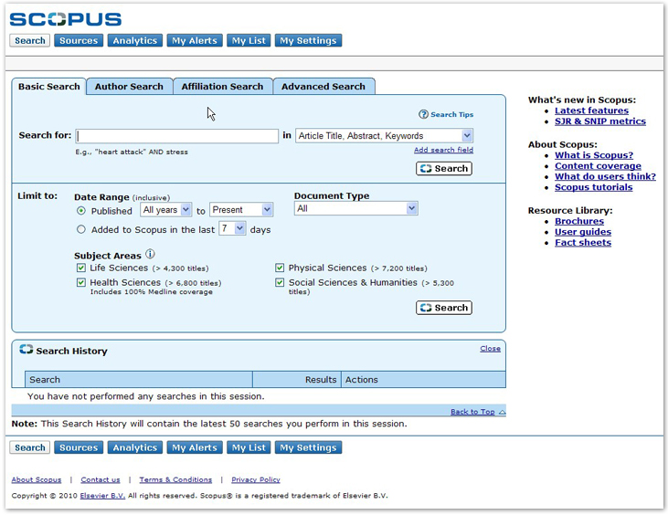Image resolution: width=668 pixels, height=515 pixels.
Task: Open the SJR & SNIP metrics link
Action: pyautogui.click(x=599, y=121)
